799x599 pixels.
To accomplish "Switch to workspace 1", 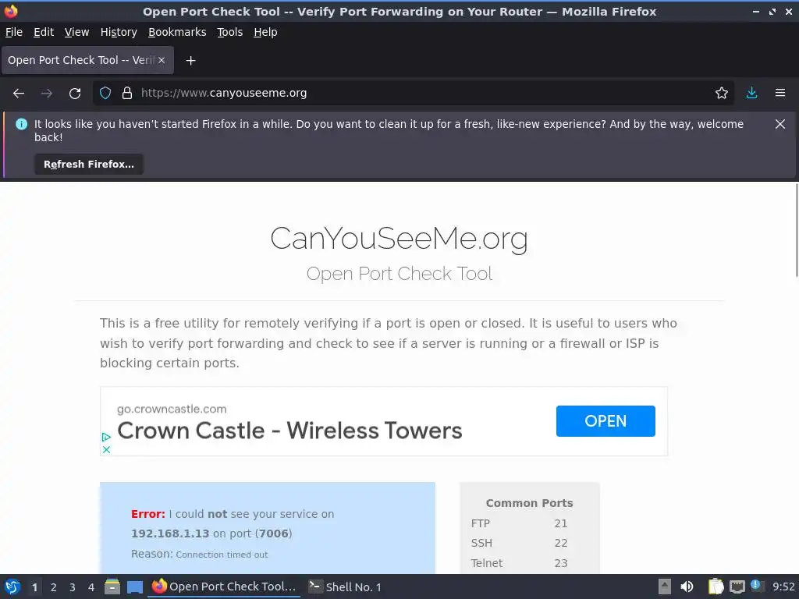I will click(34, 587).
